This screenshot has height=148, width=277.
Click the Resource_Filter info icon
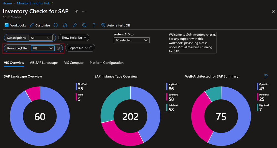click(x=58, y=48)
